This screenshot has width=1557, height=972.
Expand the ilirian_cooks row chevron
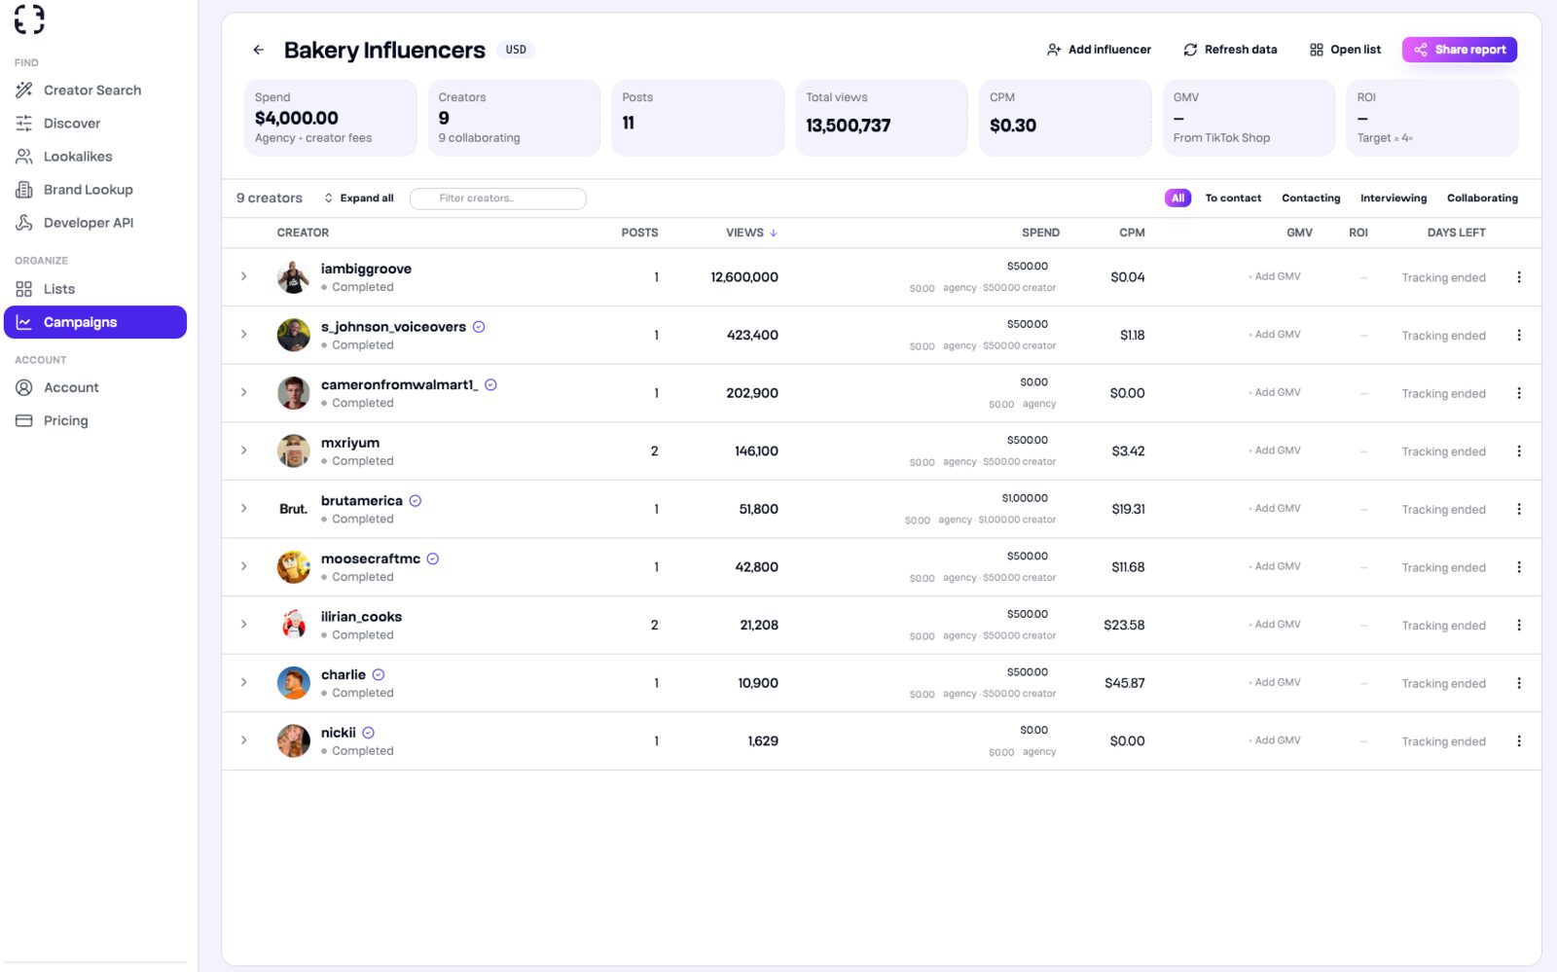[244, 624]
